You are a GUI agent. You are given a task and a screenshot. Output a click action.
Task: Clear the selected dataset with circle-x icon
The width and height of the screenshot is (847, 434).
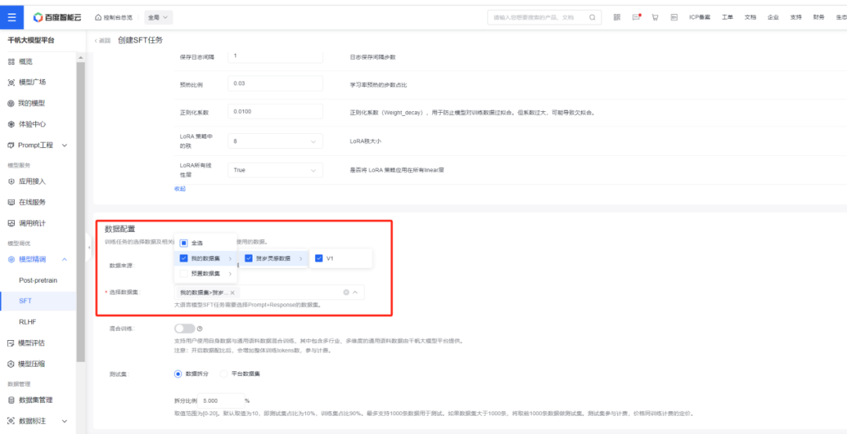347,292
